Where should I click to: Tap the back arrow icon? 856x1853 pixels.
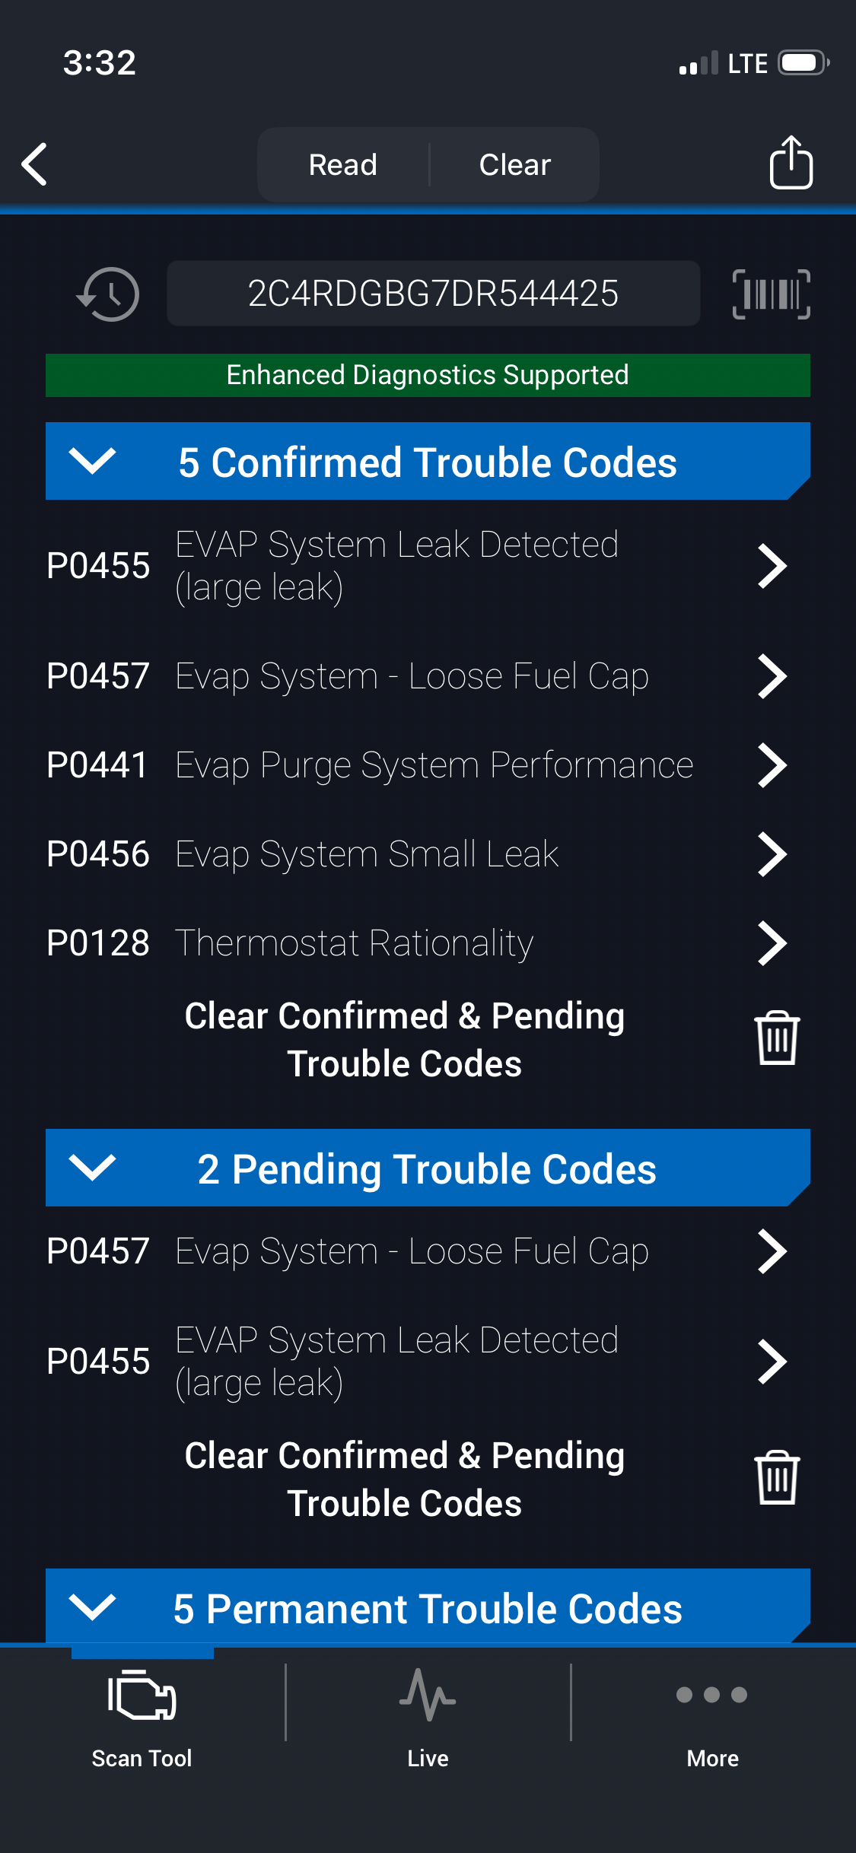[35, 164]
